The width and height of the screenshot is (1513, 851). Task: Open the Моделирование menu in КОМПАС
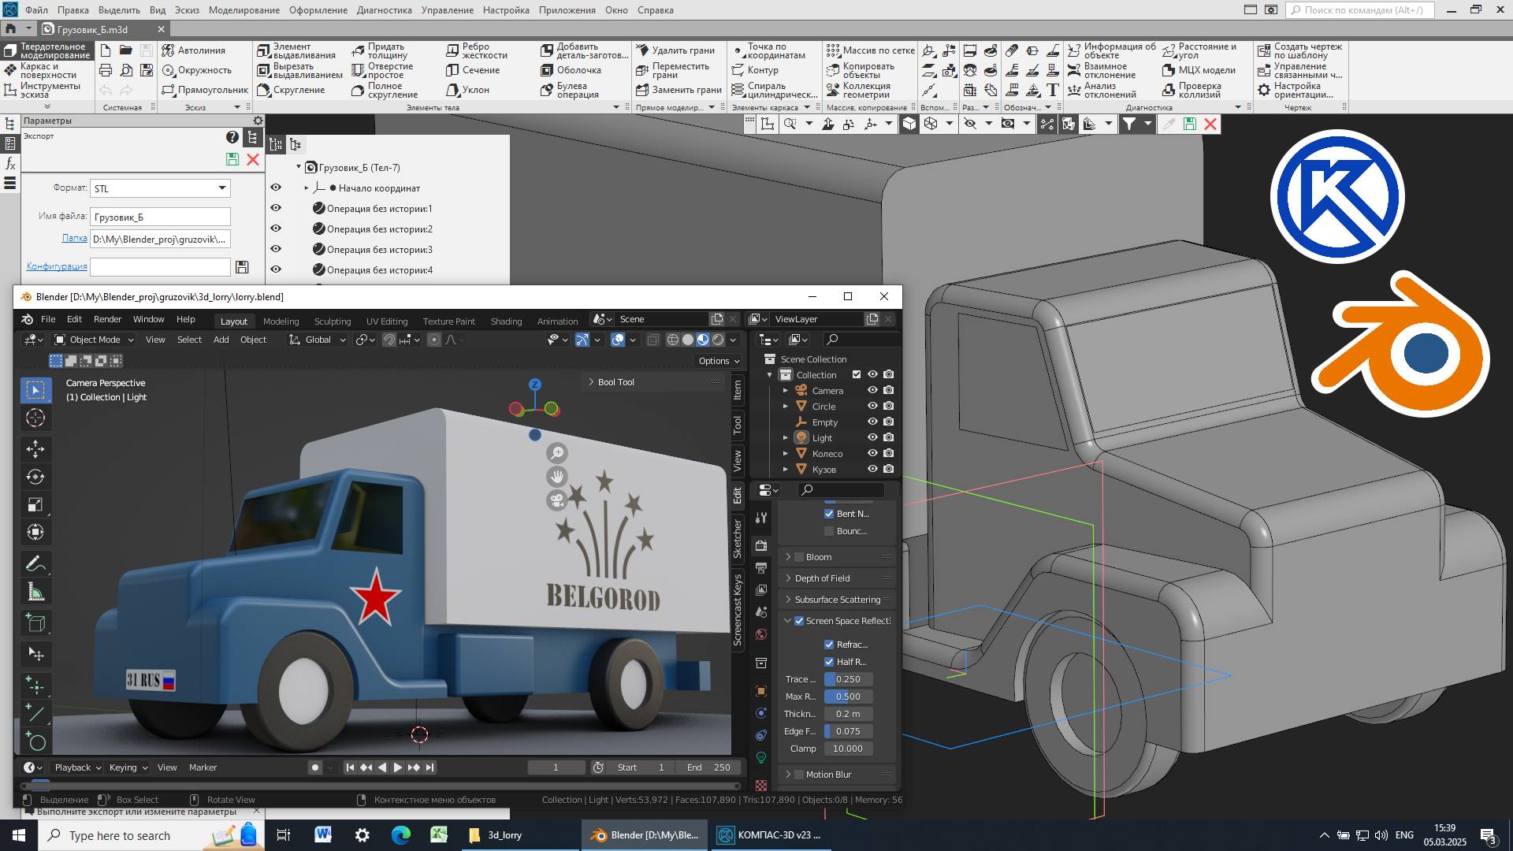243,10
